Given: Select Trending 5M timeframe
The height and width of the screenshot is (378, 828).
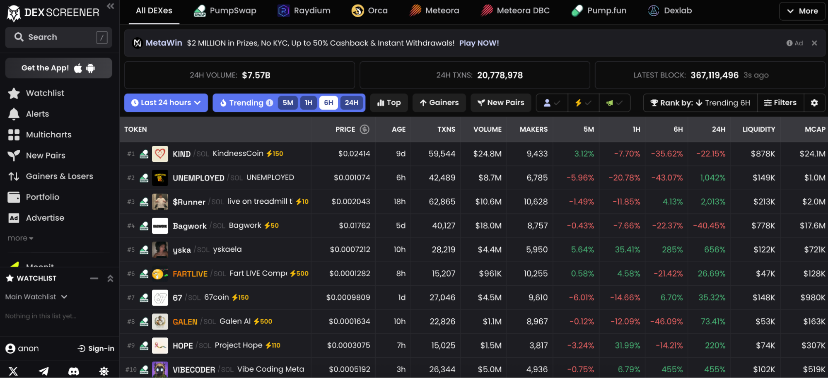Looking at the screenshot, I should tap(288, 103).
